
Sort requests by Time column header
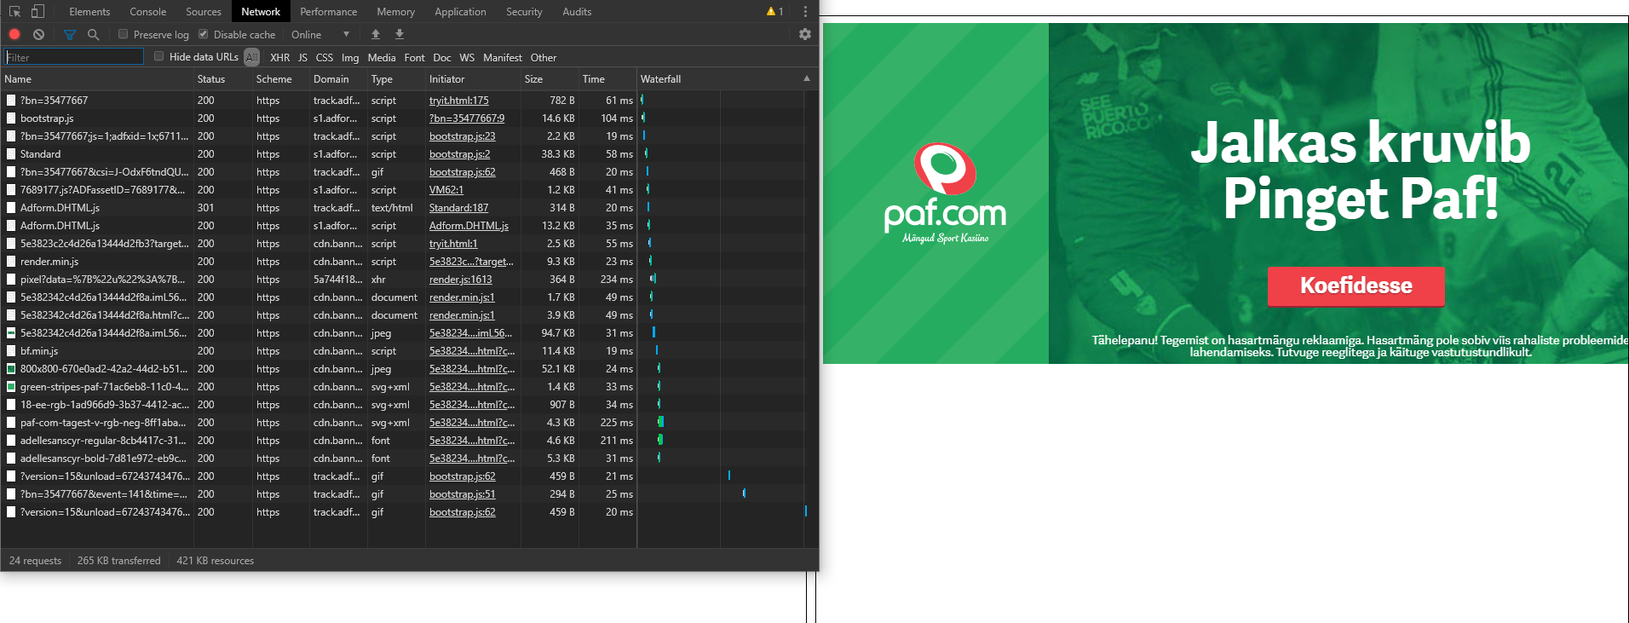[607, 78]
